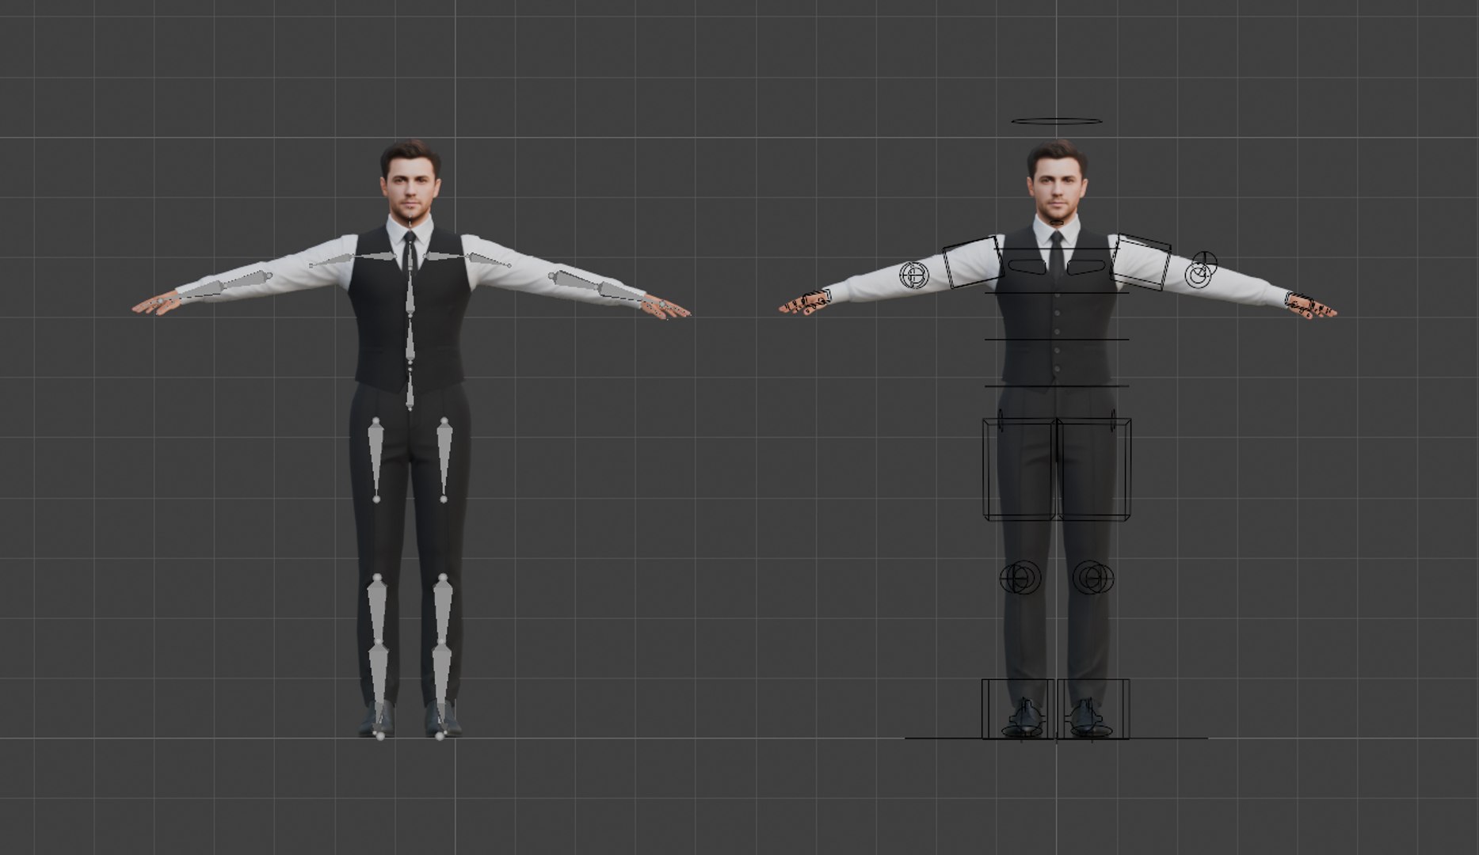Screen dimensions: 1479x855
Task: Select the viewer-right thigh box control on the rigged character
Action: pyautogui.click(x=1094, y=469)
